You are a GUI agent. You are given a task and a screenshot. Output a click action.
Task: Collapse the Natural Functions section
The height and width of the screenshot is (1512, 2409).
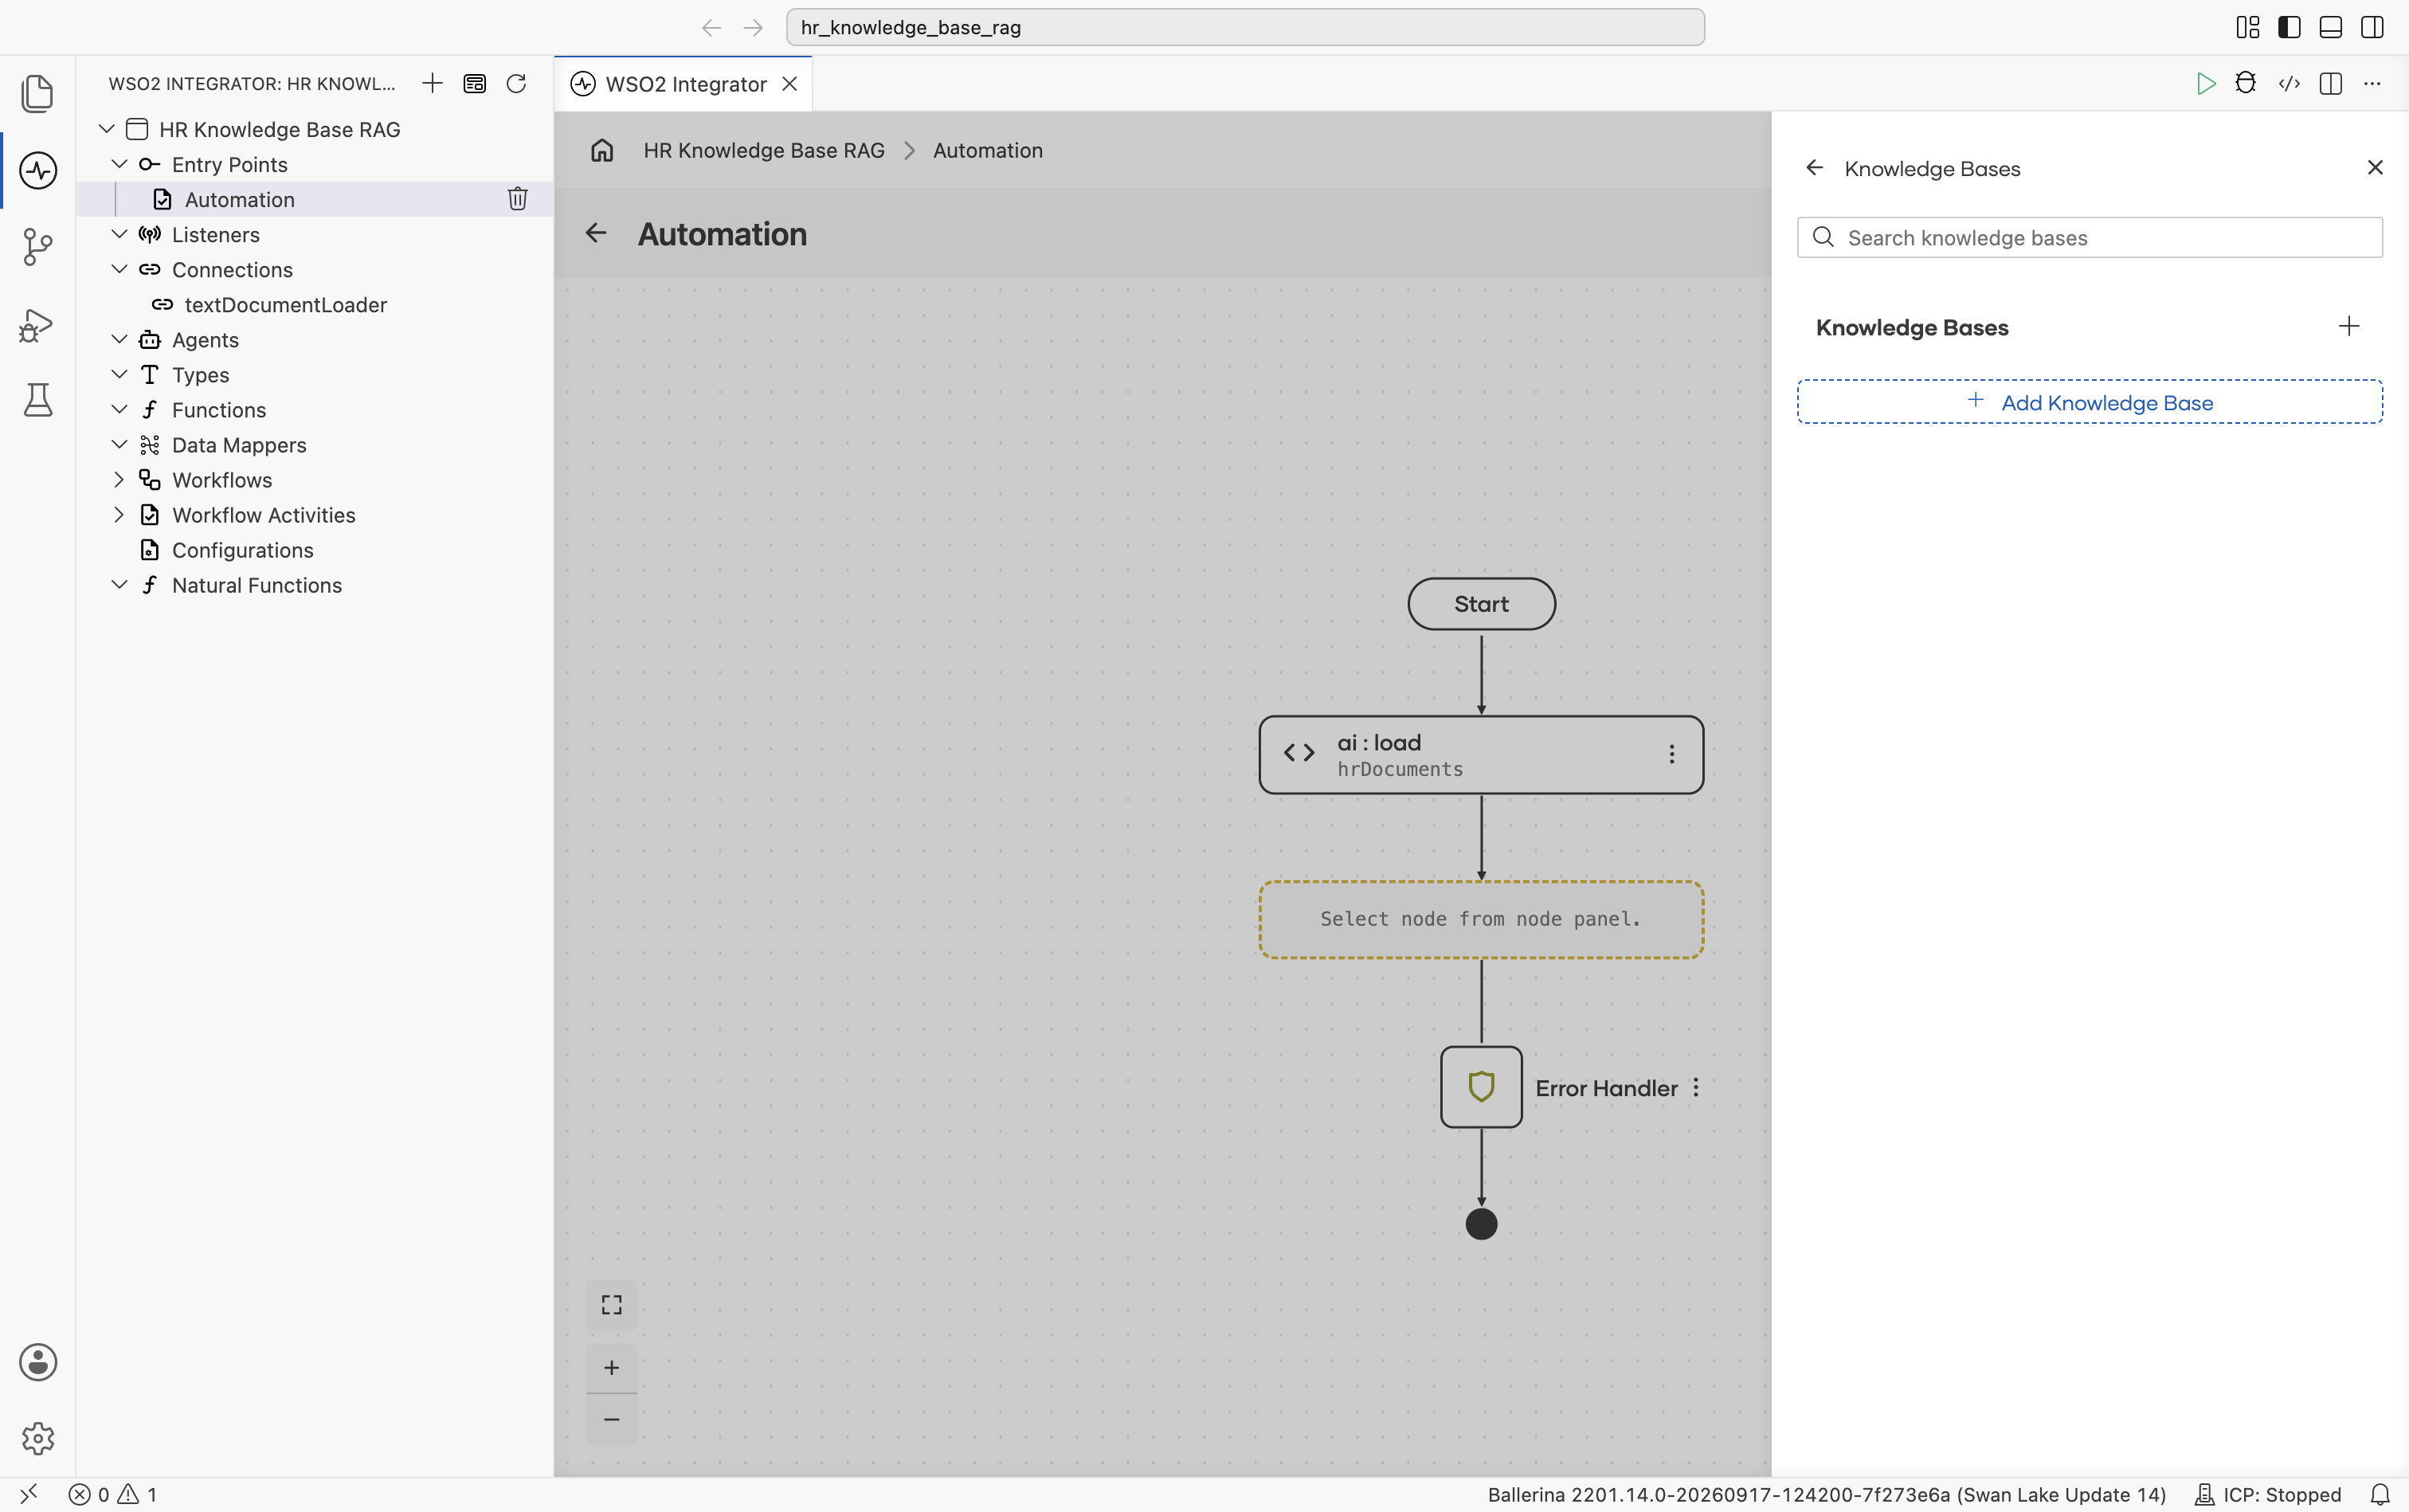(119, 584)
